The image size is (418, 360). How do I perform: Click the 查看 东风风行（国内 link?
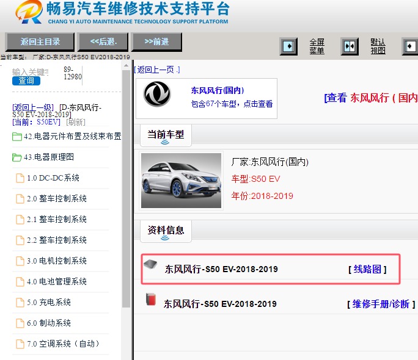pos(371,98)
